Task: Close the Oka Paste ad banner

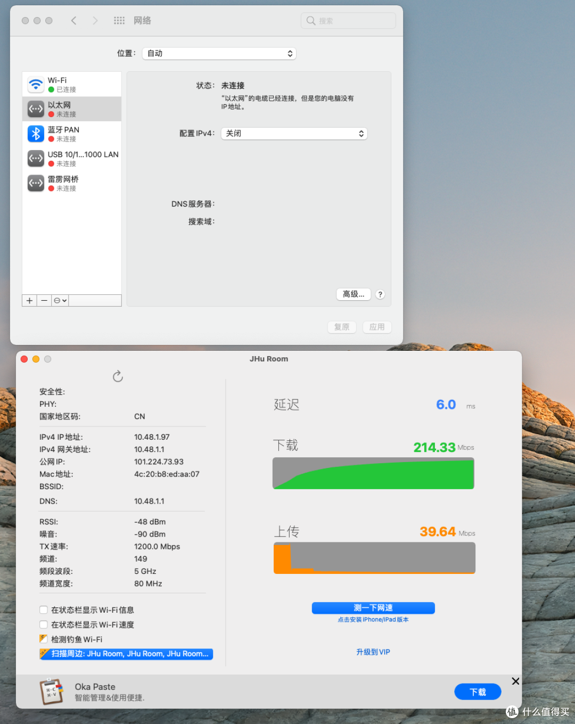Action: point(515,681)
